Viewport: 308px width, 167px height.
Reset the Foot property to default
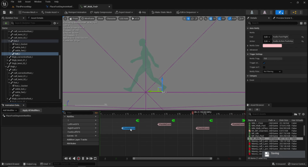pyautogui.click(x=302, y=37)
